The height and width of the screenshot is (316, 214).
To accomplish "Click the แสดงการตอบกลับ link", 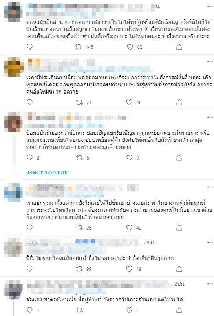I will 47,172.
